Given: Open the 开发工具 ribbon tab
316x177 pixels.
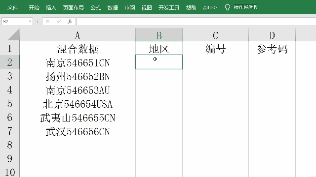Looking at the screenshot, I should (169, 8).
